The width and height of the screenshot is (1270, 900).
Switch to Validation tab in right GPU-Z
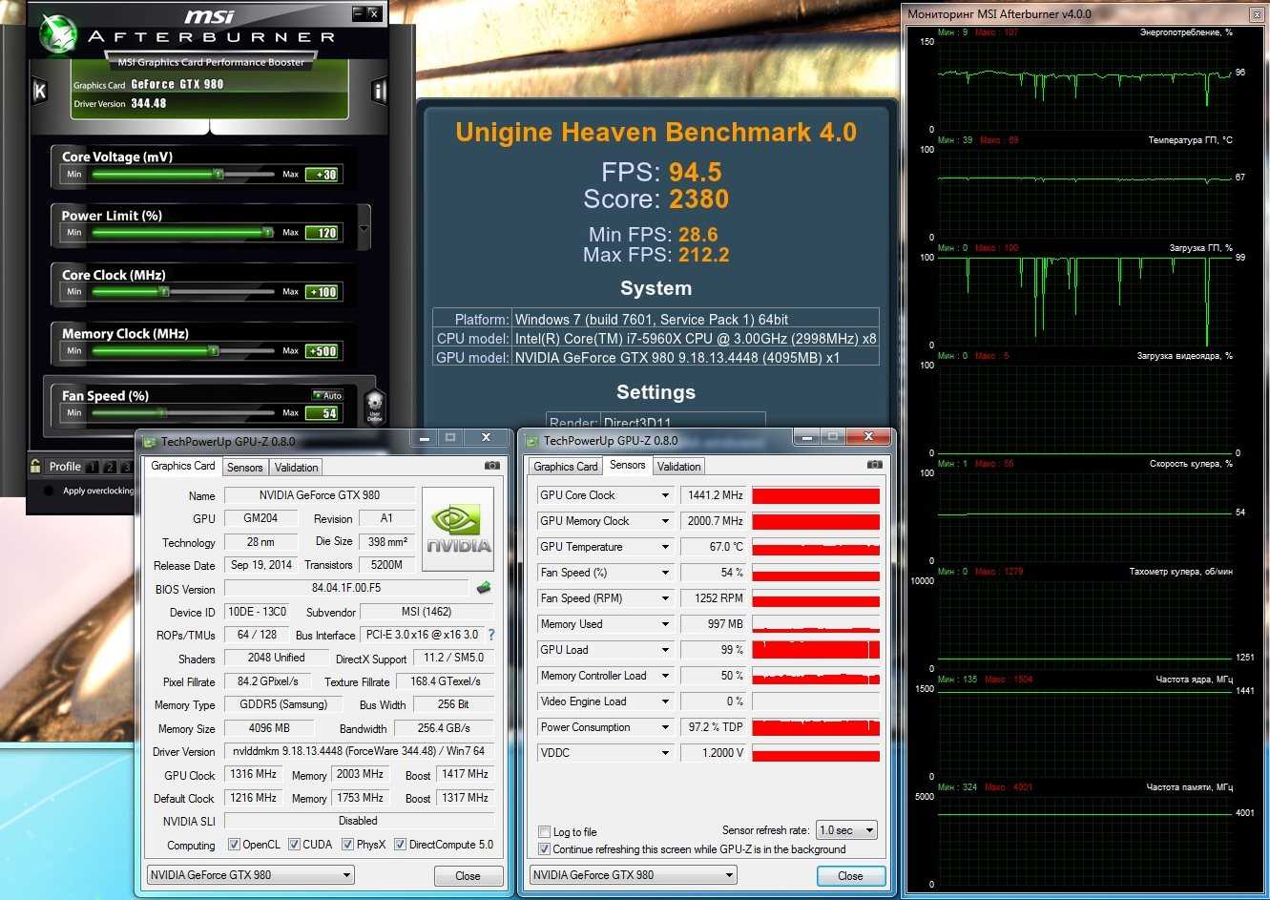(678, 466)
